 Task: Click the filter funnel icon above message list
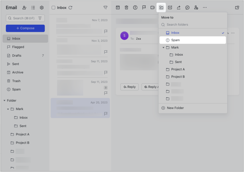click(105, 8)
